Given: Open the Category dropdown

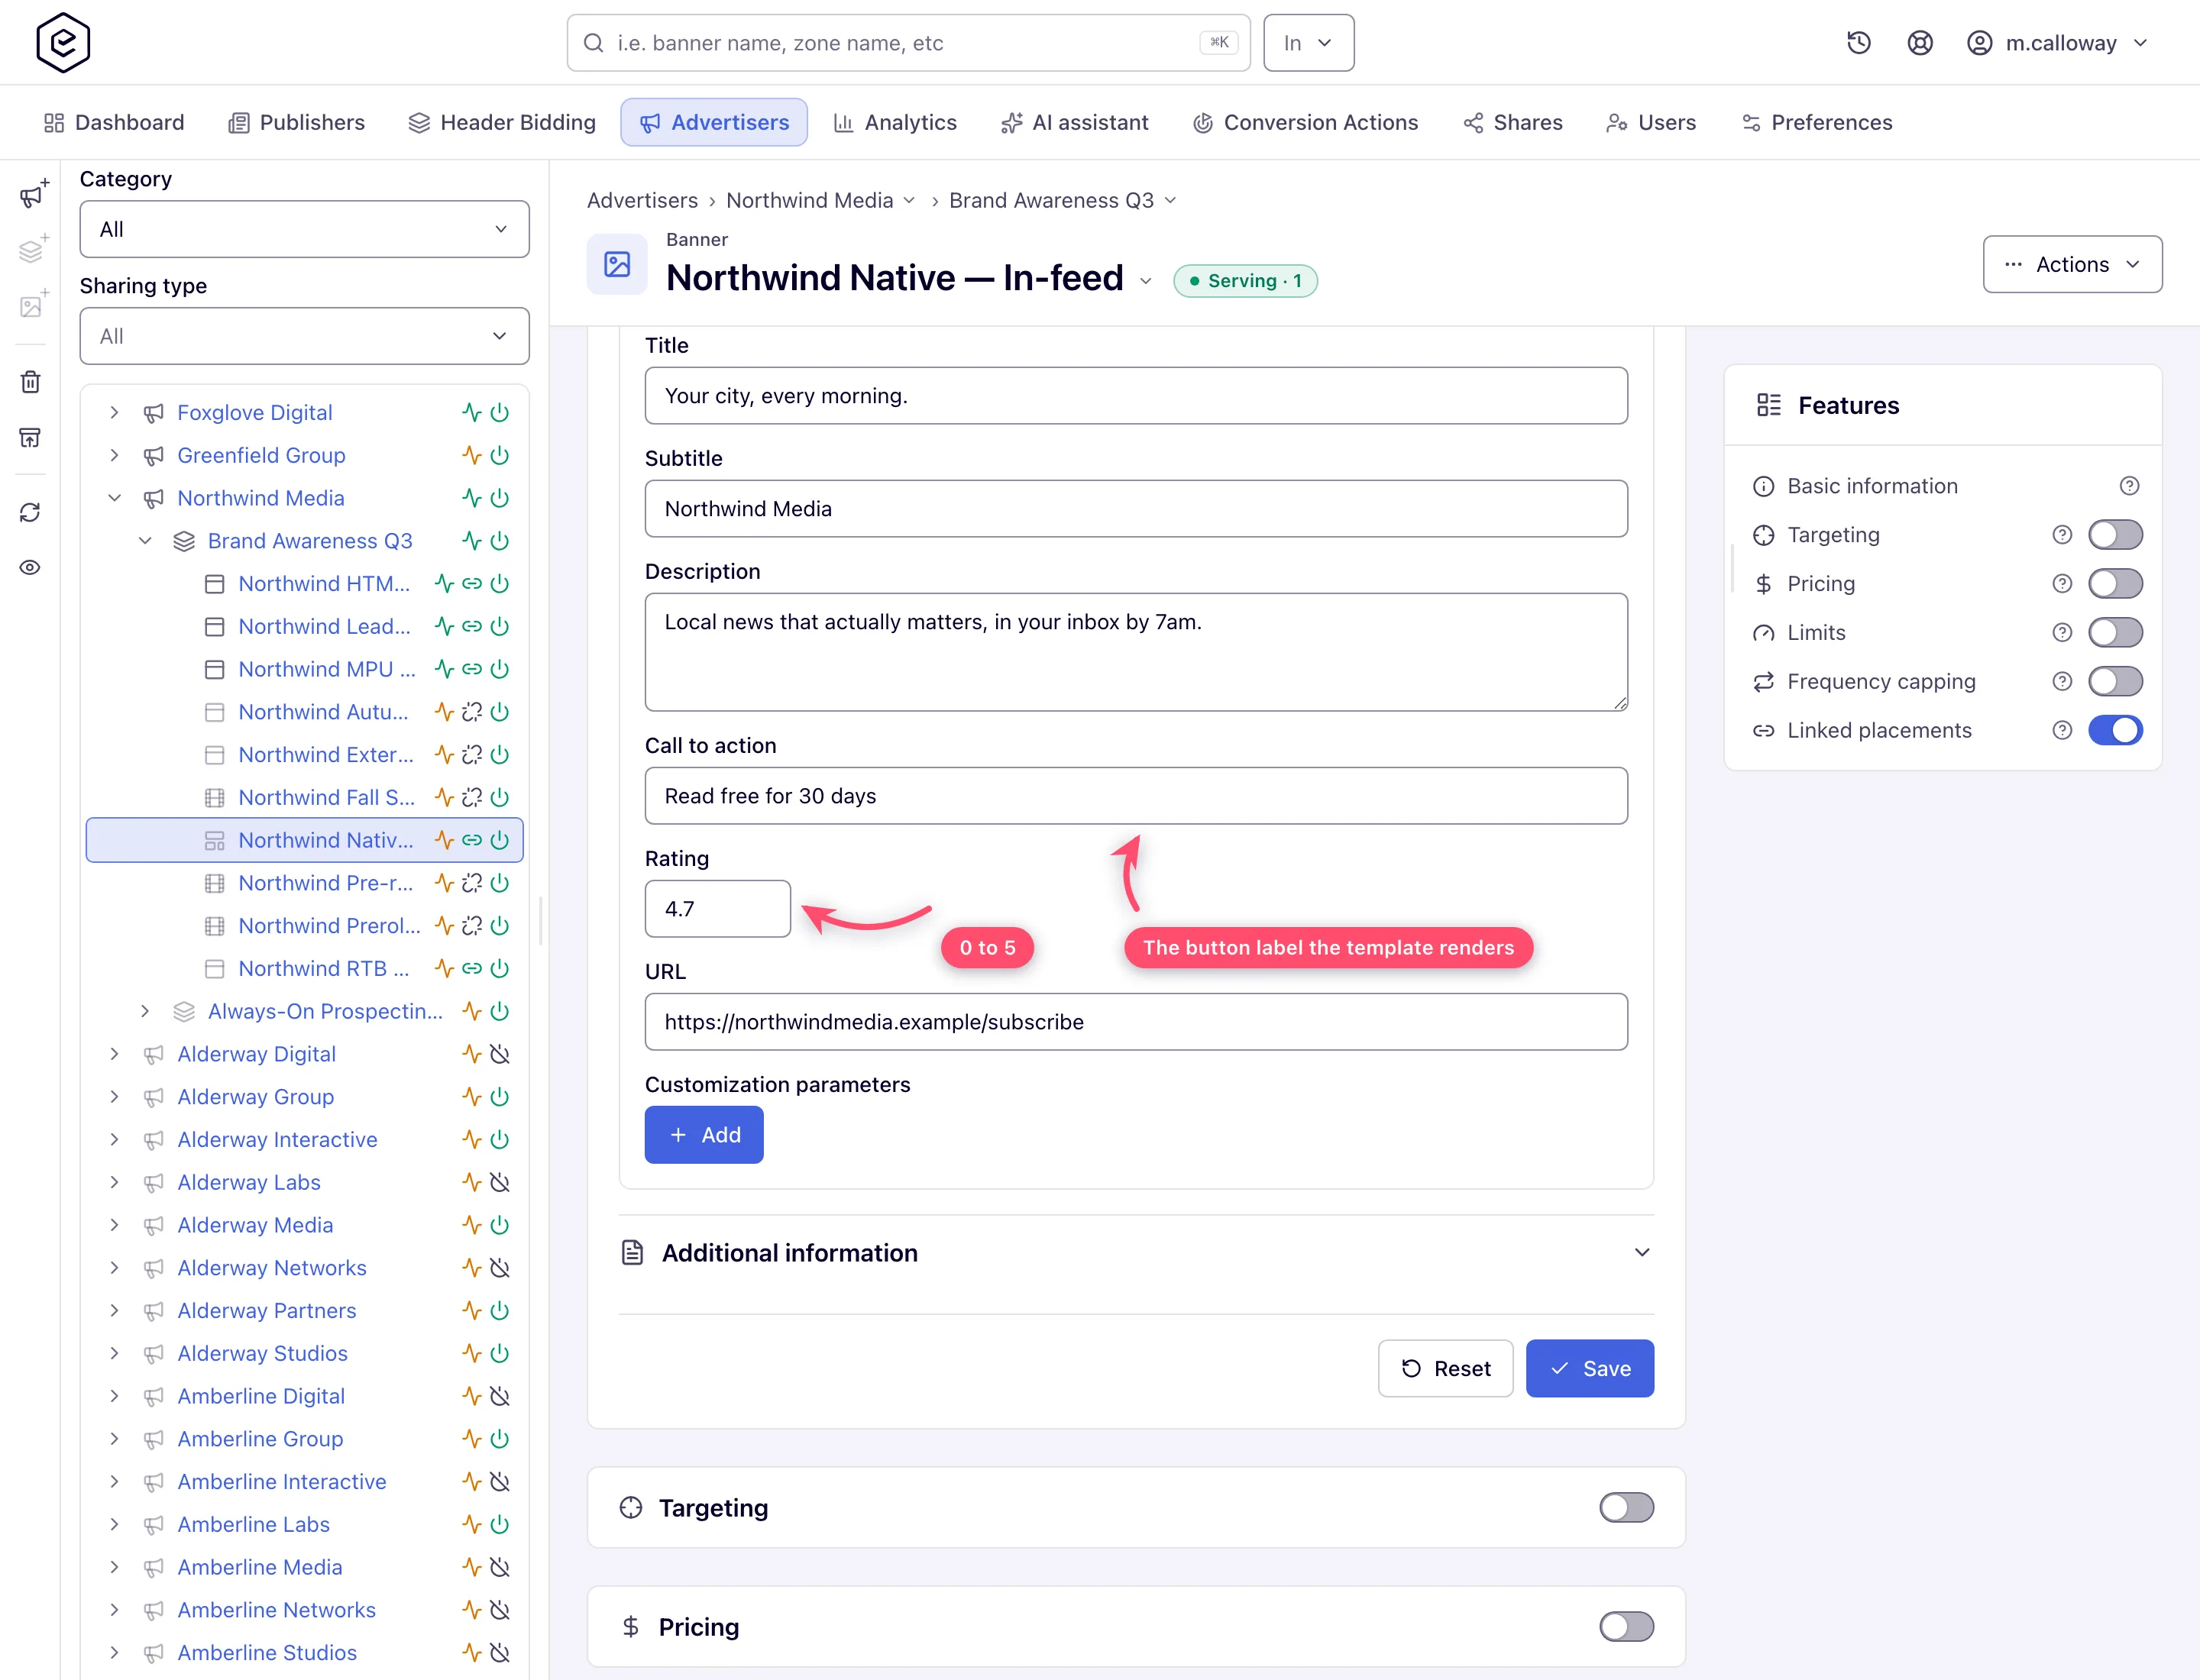Looking at the screenshot, I should click(304, 229).
